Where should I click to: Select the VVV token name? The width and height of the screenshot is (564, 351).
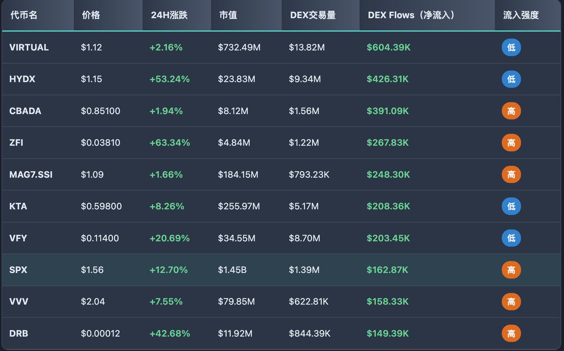point(19,302)
